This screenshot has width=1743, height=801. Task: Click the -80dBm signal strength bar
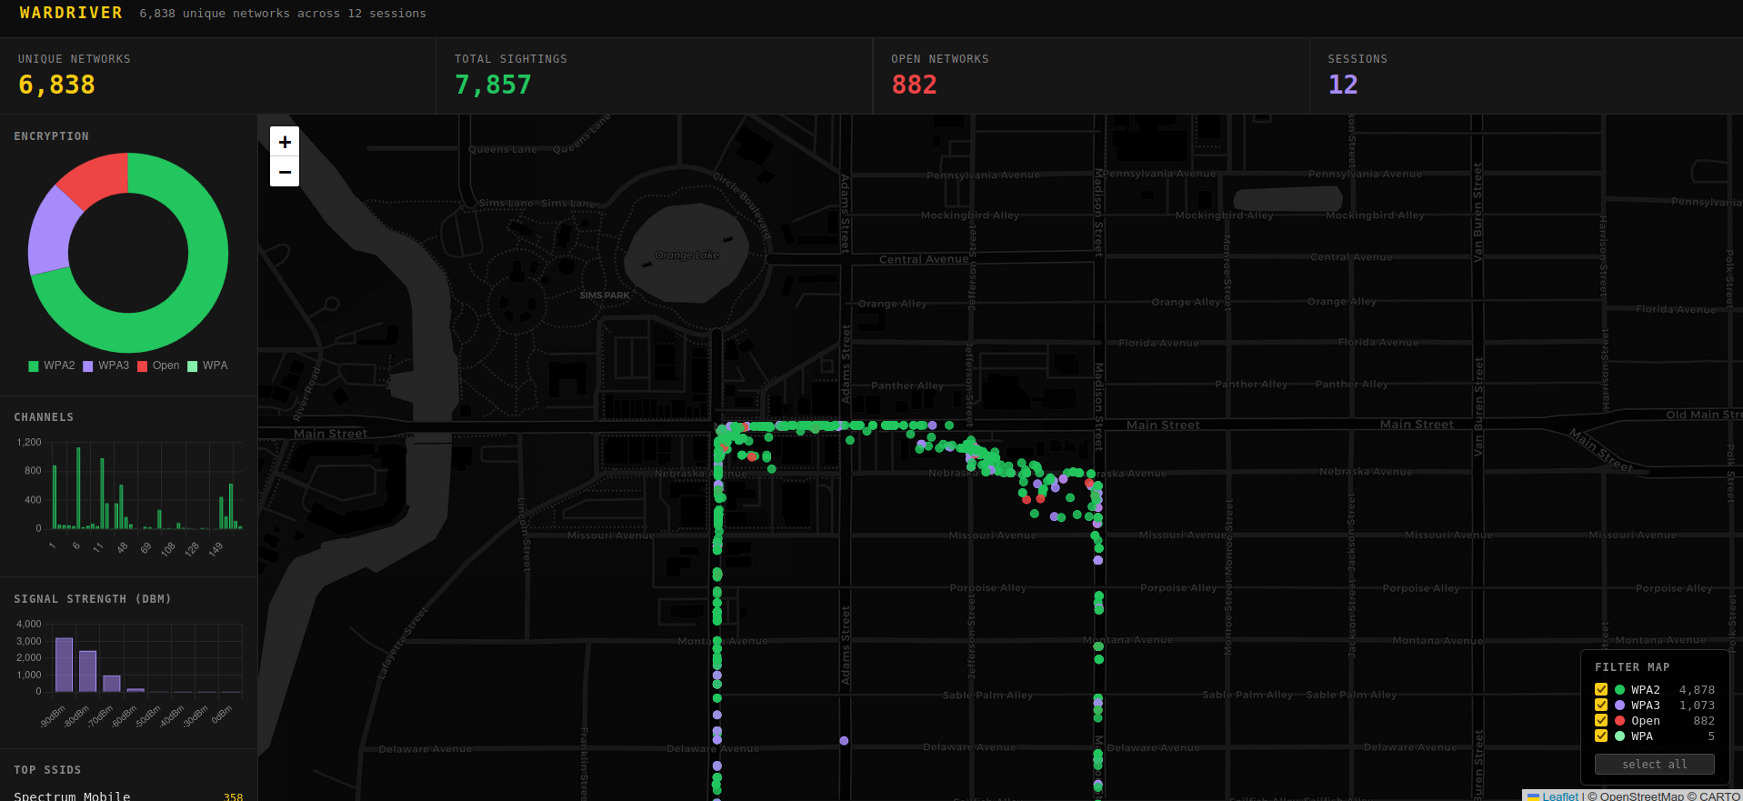coord(87,671)
